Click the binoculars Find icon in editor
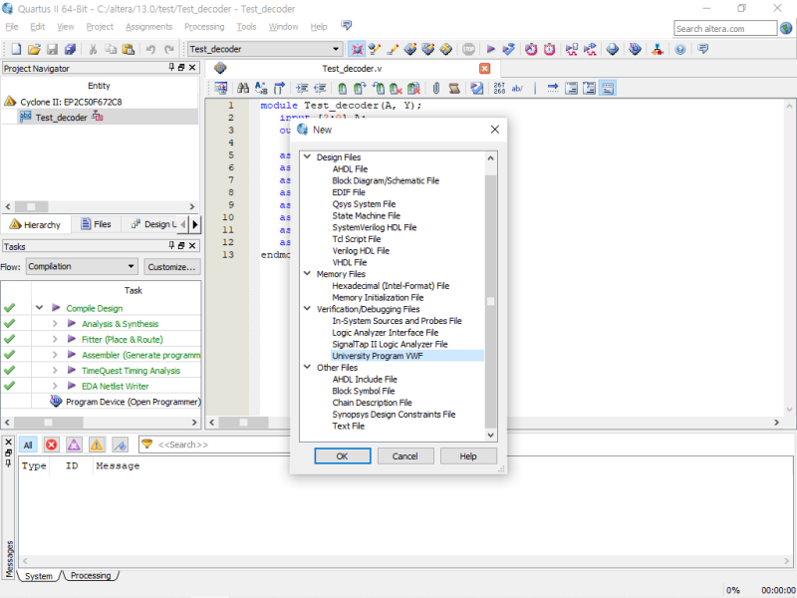This screenshot has height=598, width=797. coord(242,88)
